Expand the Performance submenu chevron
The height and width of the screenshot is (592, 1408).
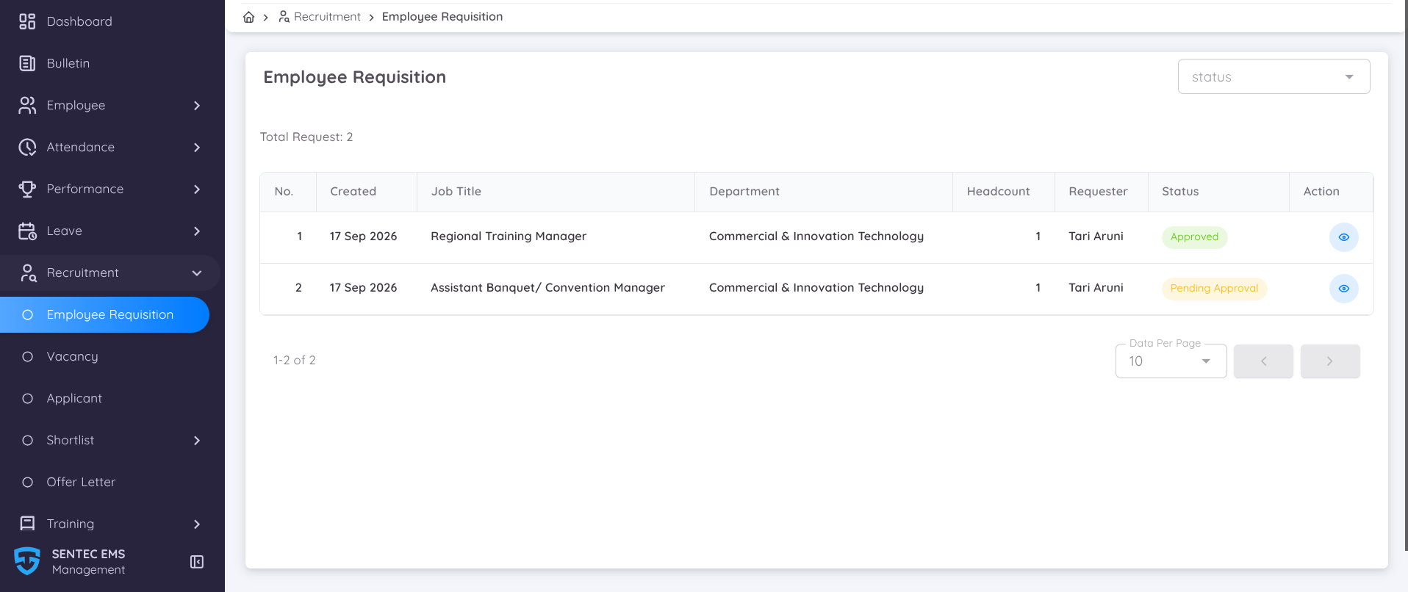coord(197,189)
